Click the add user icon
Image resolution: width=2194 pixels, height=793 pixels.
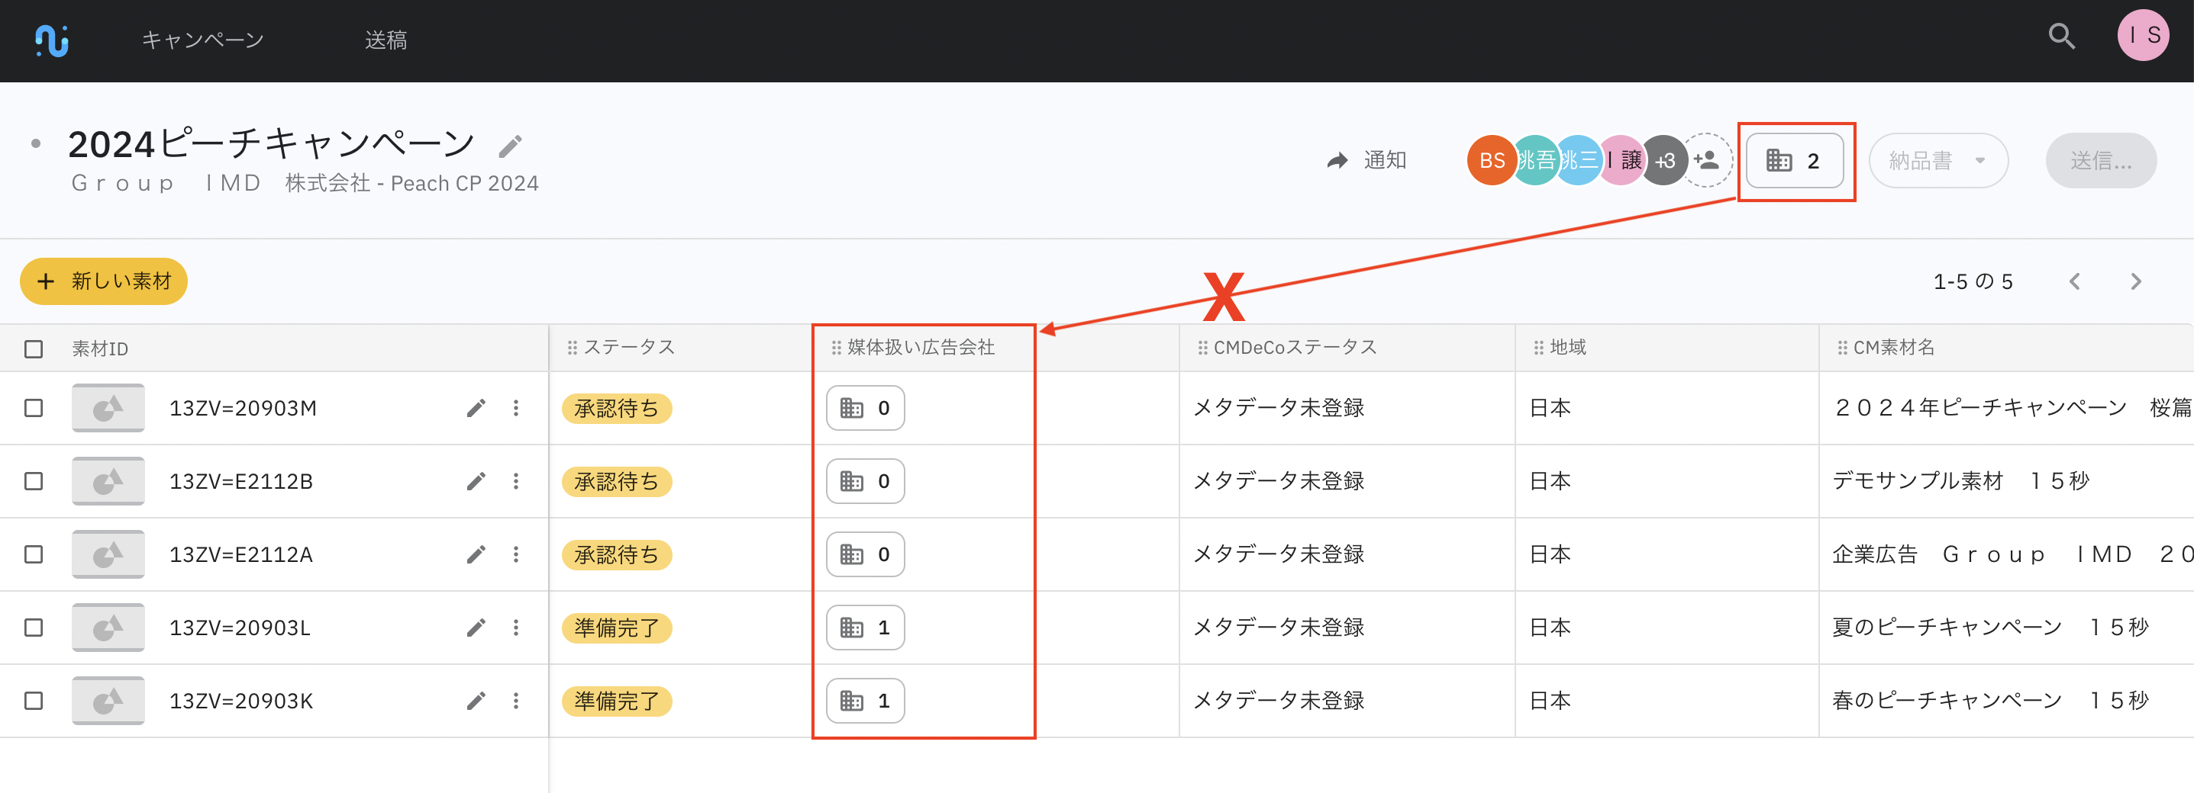coord(1706,160)
